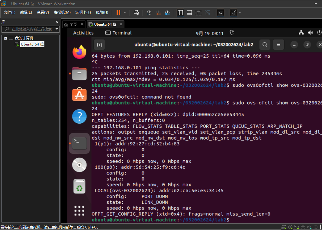Toggle the thumbnail bar view
322x230 pixels.
pos(189,13)
